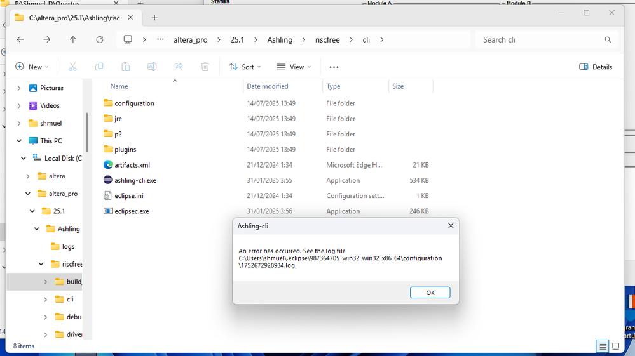This screenshot has height=356, width=635.
Task: Refresh the cli folder view
Action: (100, 39)
